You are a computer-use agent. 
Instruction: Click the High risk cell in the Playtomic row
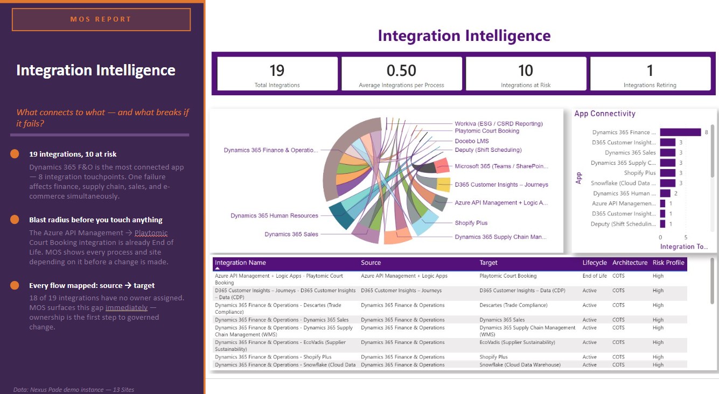point(658,276)
